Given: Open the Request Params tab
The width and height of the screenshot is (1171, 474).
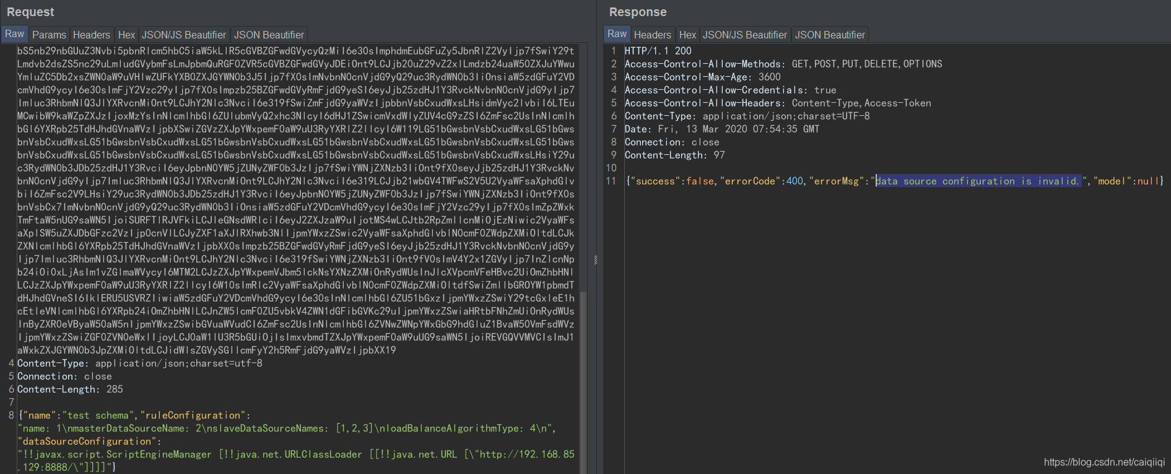Looking at the screenshot, I should (x=49, y=35).
